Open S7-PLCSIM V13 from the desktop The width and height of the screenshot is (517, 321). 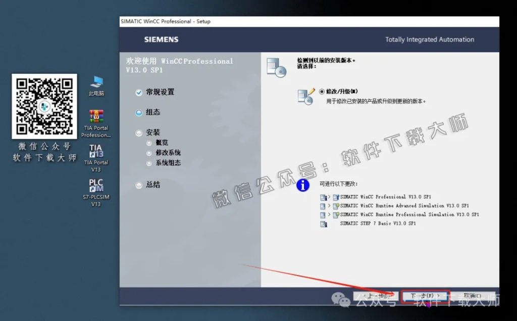(95, 187)
